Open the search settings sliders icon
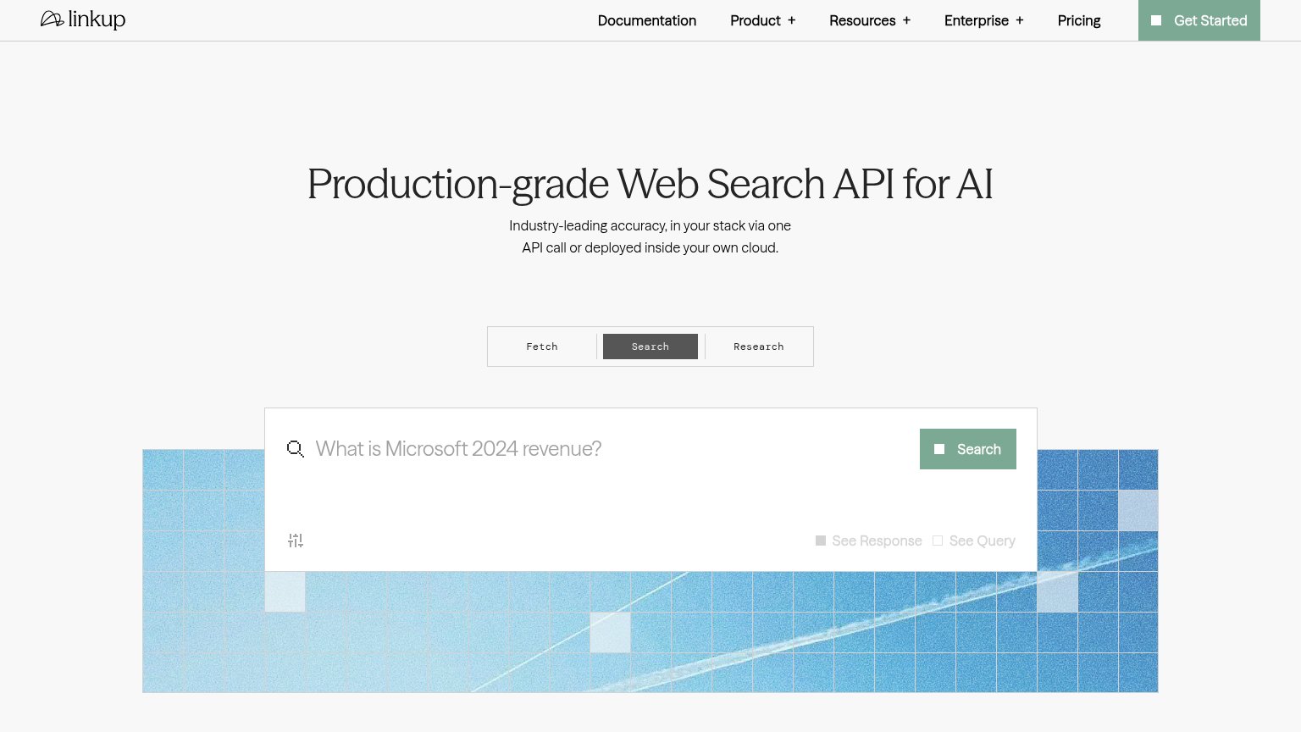The height and width of the screenshot is (732, 1301). [296, 541]
